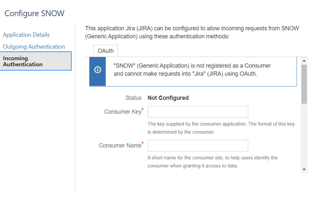Click the info icon in blue banner
The width and height of the screenshot is (313, 198).
[x=98, y=70]
